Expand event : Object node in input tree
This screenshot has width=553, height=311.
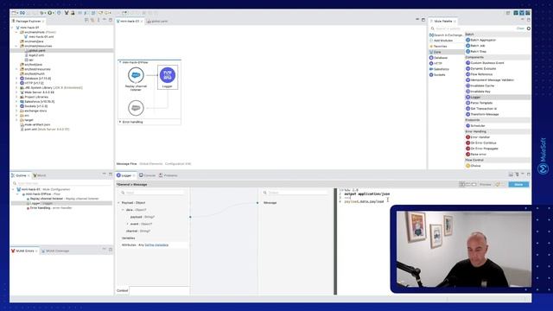point(128,224)
